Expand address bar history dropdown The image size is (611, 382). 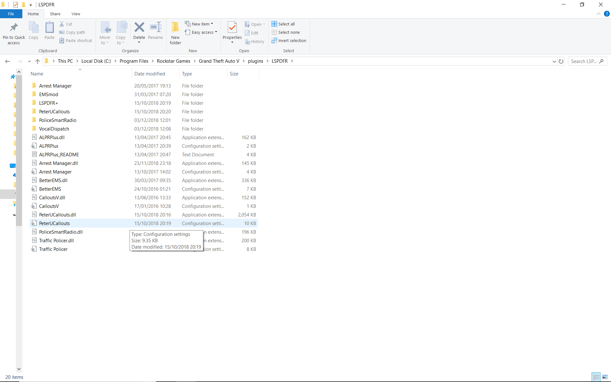click(554, 61)
